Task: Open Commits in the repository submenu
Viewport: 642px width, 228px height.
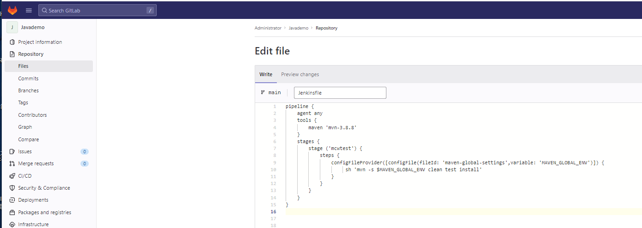Action: coord(28,78)
